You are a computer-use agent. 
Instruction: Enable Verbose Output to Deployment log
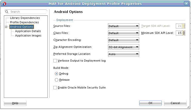pos(55,61)
